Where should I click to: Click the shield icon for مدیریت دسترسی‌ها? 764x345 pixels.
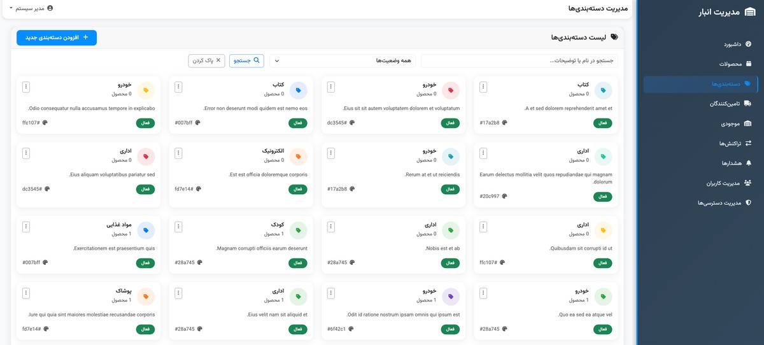click(x=748, y=203)
